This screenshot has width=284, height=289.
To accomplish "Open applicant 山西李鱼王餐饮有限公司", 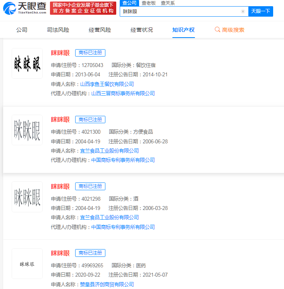I will pos(107,84).
